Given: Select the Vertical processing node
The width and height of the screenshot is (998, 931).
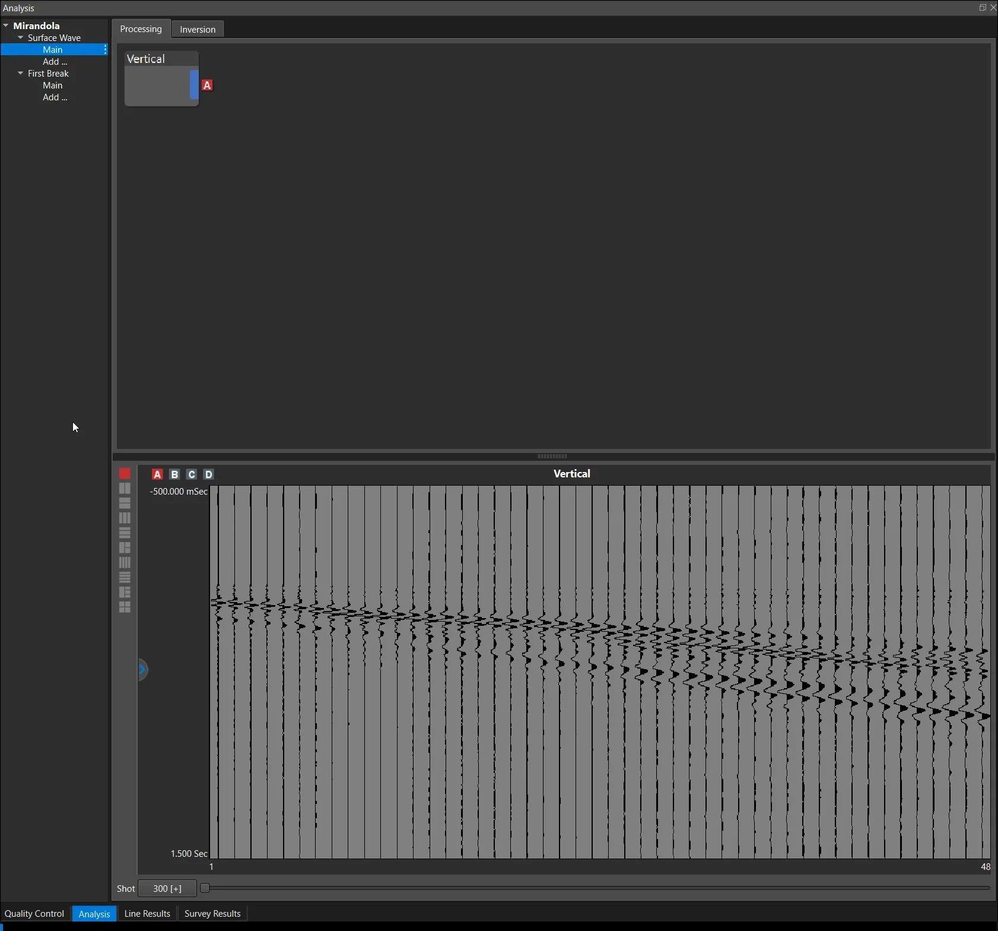Looking at the screenshot, I should coord(161,78).
